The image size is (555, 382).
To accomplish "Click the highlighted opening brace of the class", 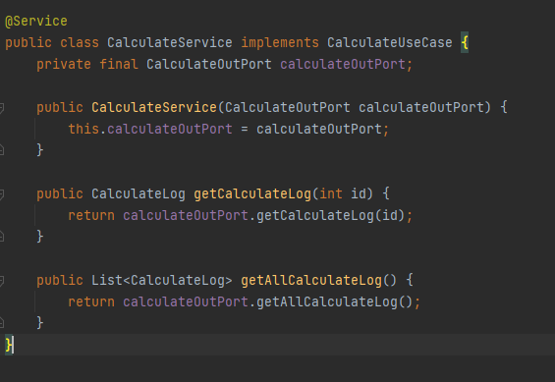I will click(x=465, y=43).
